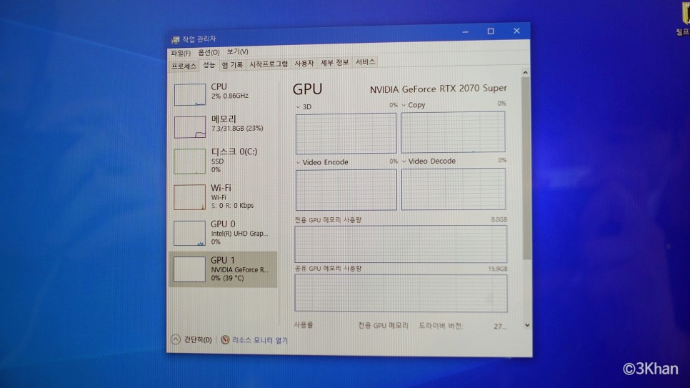Minimize the Task Manager window
This screenshot has height=388, width=690.
[465, 31]
